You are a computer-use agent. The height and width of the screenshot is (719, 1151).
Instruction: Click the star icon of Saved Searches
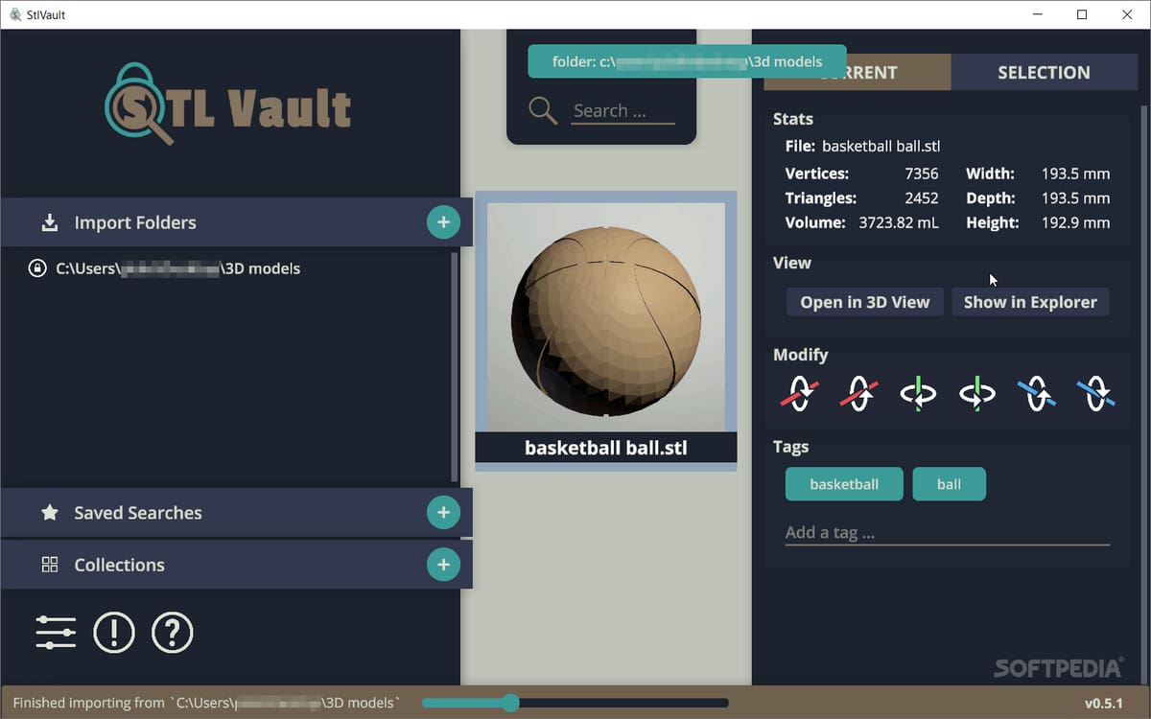coord(50,512)
